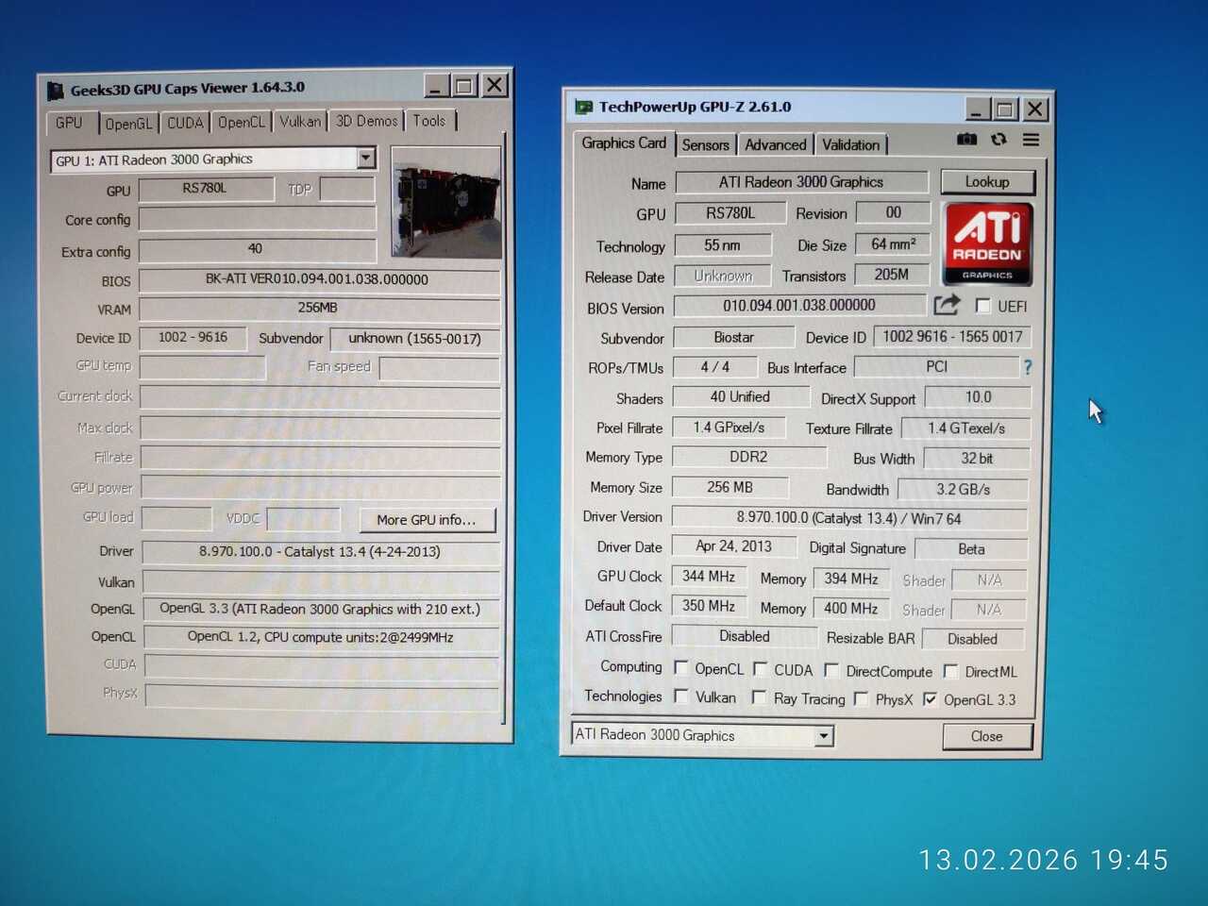The height and width of the screenshot is (906, 1208).
Task: Open the Validation tab in GPU-Z
Action: point(851,145)
